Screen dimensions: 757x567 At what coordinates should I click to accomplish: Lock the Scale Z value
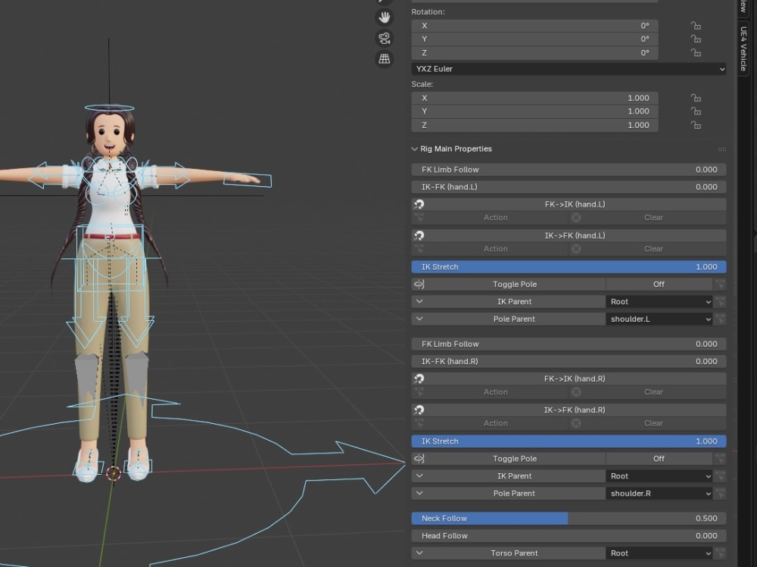click(696, 125)
